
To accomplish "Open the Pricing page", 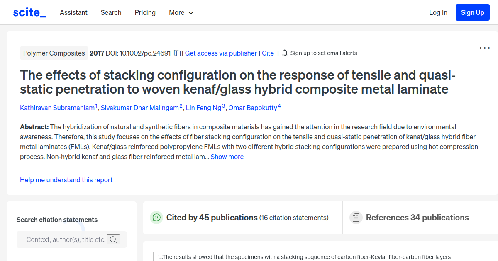I will click(x=145, y=12).
